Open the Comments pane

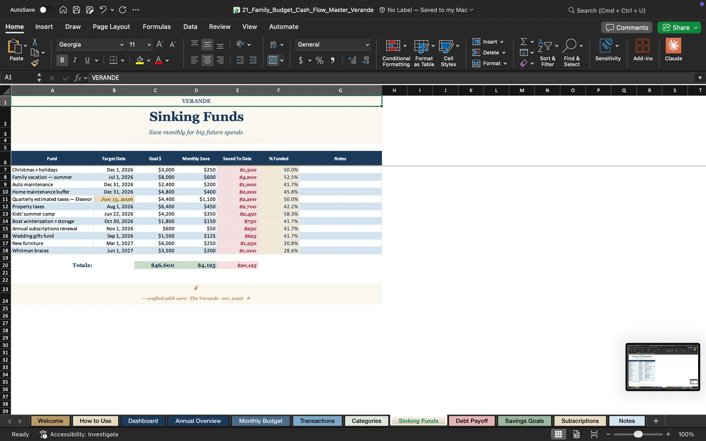[627, 27]
